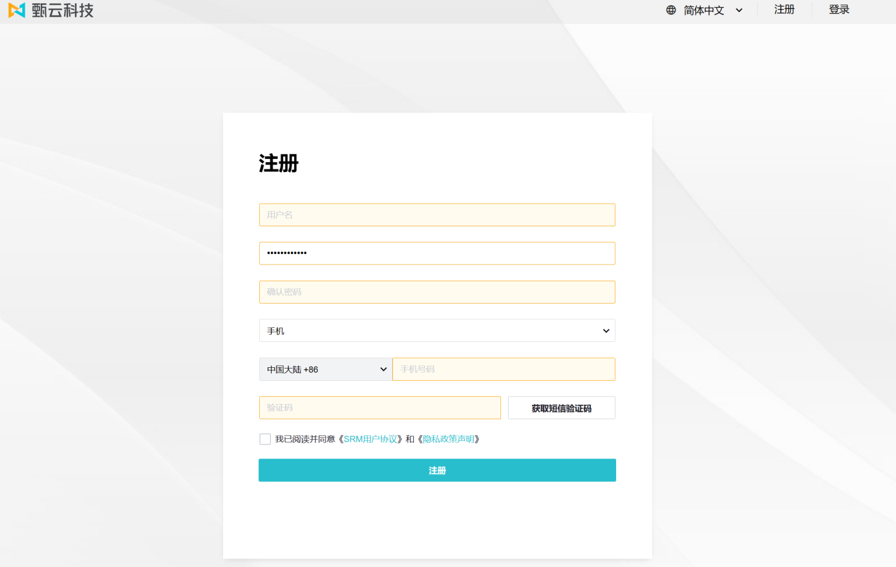Screen dimensions: 896x567
Task: Open the 隐私政策声明 link
Action: pos(449,439)
